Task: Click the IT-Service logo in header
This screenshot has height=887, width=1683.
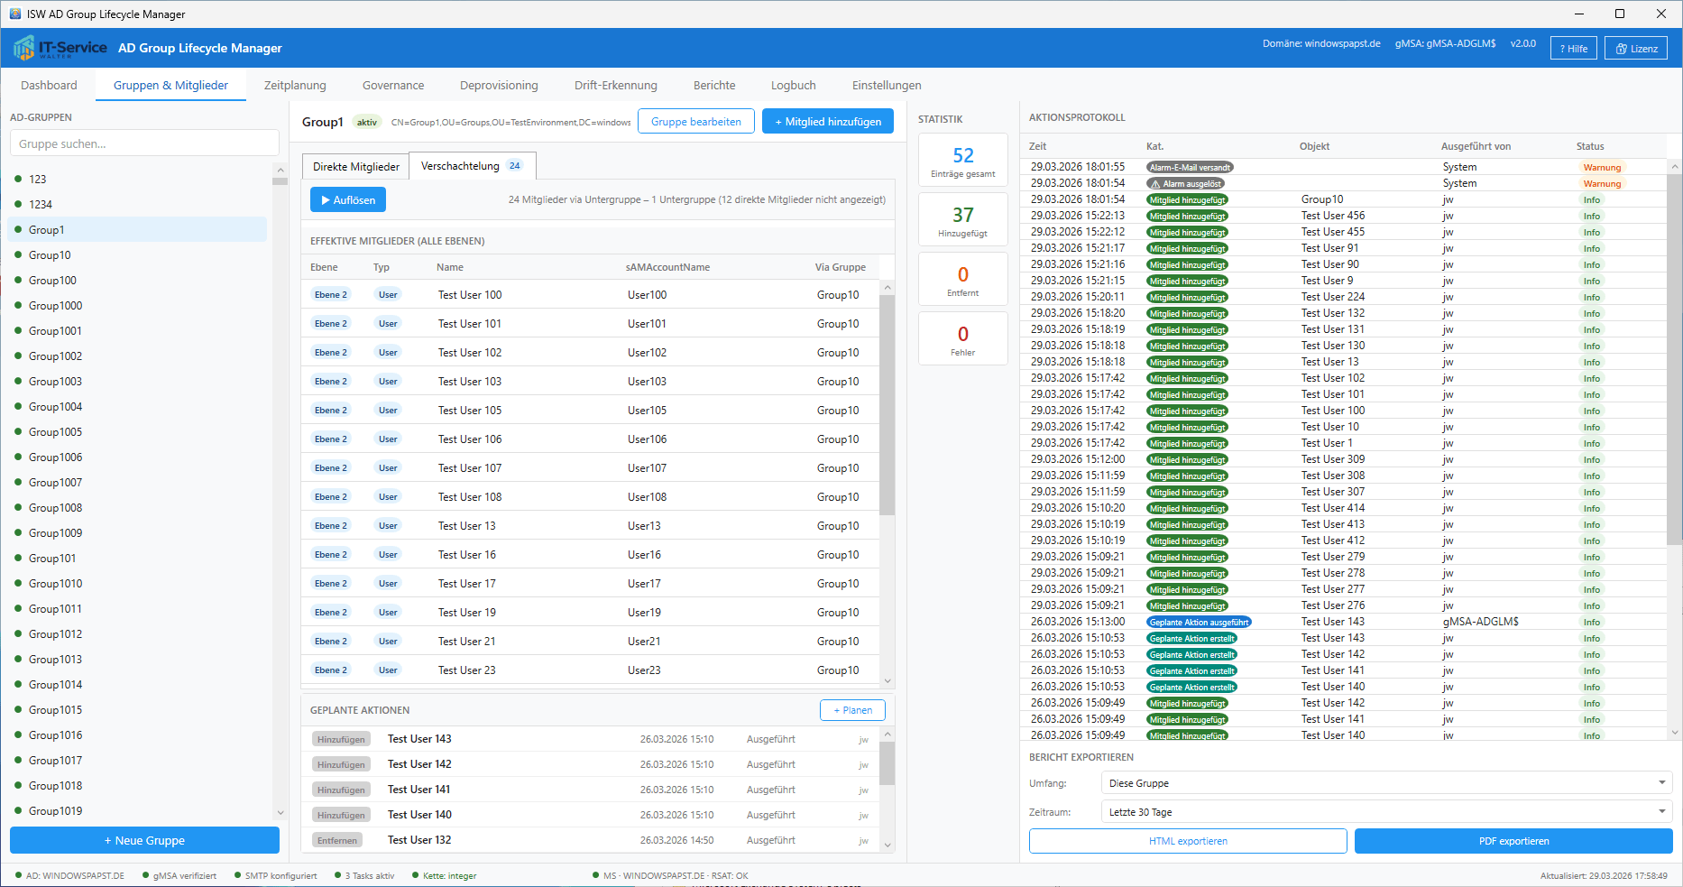Action: 60,48
